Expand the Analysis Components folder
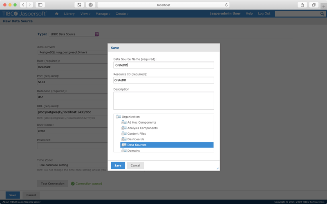Viewport: 327px width, 204px height. pos(123,128)
